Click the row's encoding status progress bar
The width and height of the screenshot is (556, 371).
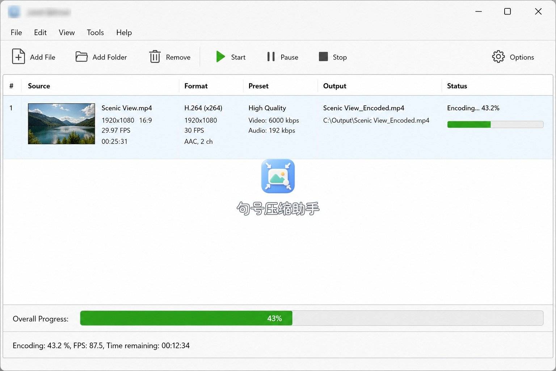click(495, 124)
